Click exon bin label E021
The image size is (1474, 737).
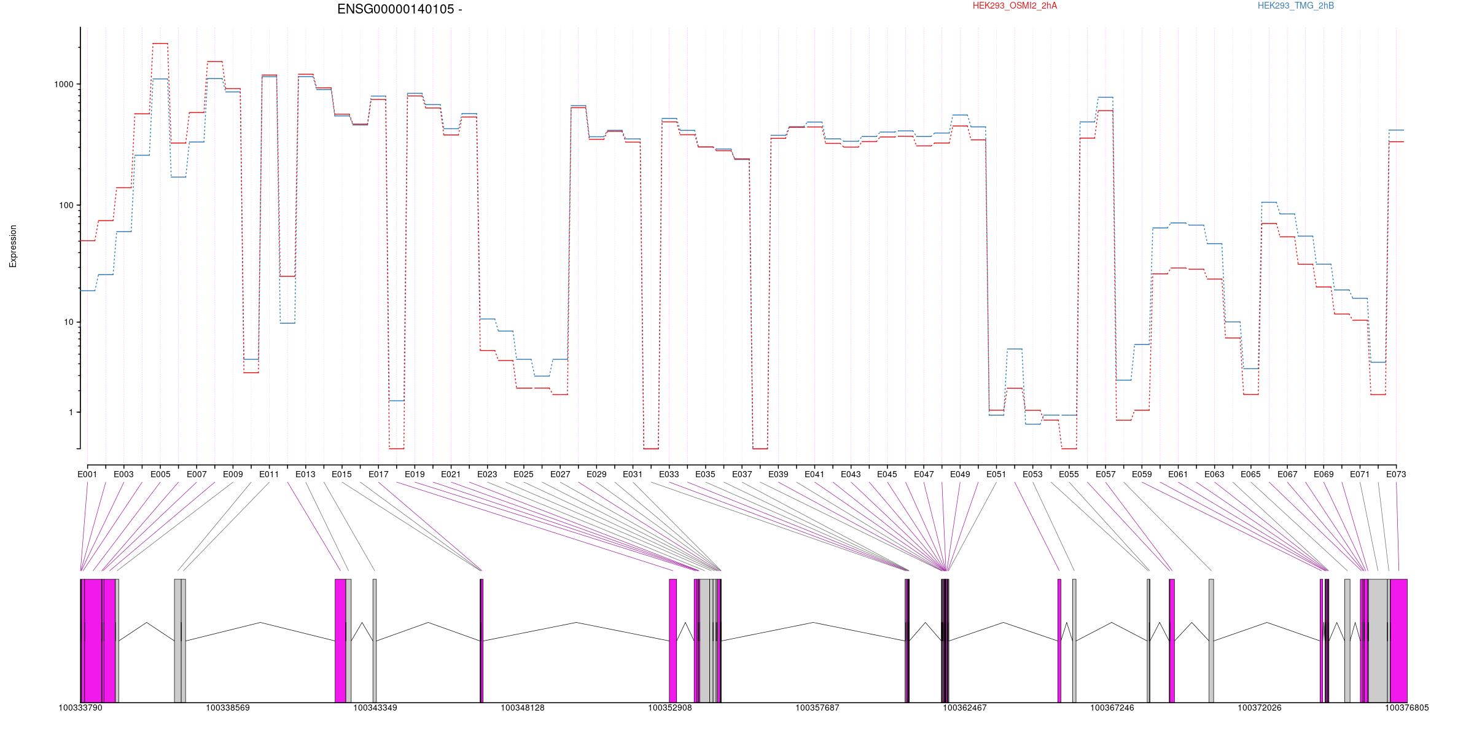coord(451,474)
